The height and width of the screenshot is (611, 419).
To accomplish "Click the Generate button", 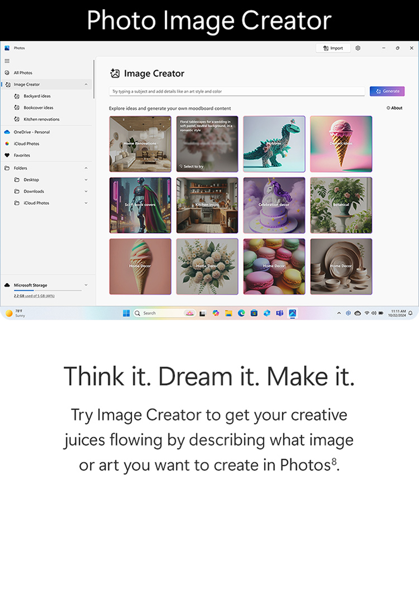I will pyautogui.click(x=387, y=91).
